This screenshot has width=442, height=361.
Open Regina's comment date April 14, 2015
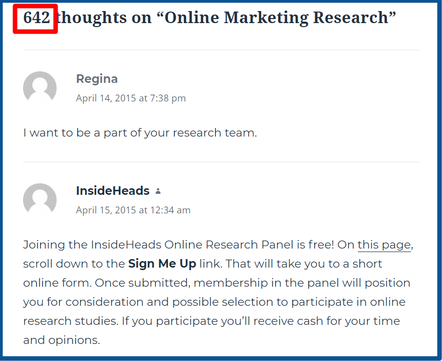tap(131, 98)
